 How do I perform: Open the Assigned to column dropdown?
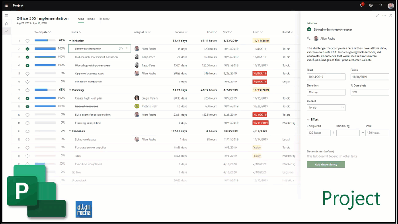[149, 32]
